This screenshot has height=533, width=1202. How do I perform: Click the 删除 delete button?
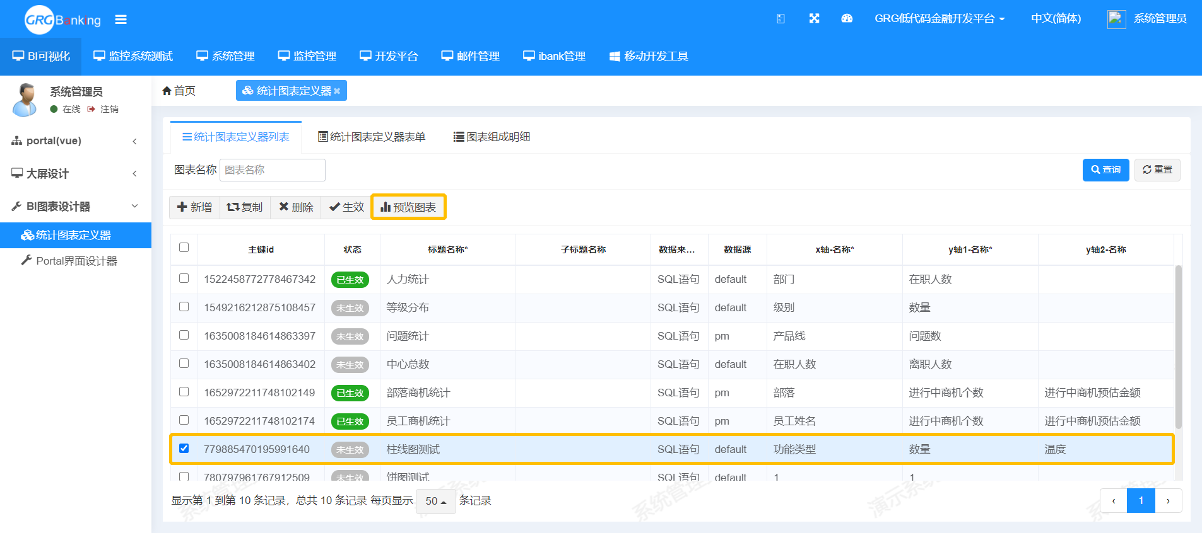tap(296, 207)
